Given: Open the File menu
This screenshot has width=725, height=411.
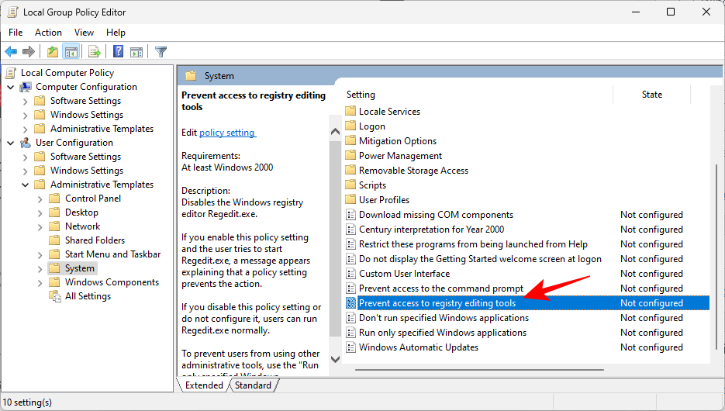Looking at the screenshot, I should pos(16,33).
